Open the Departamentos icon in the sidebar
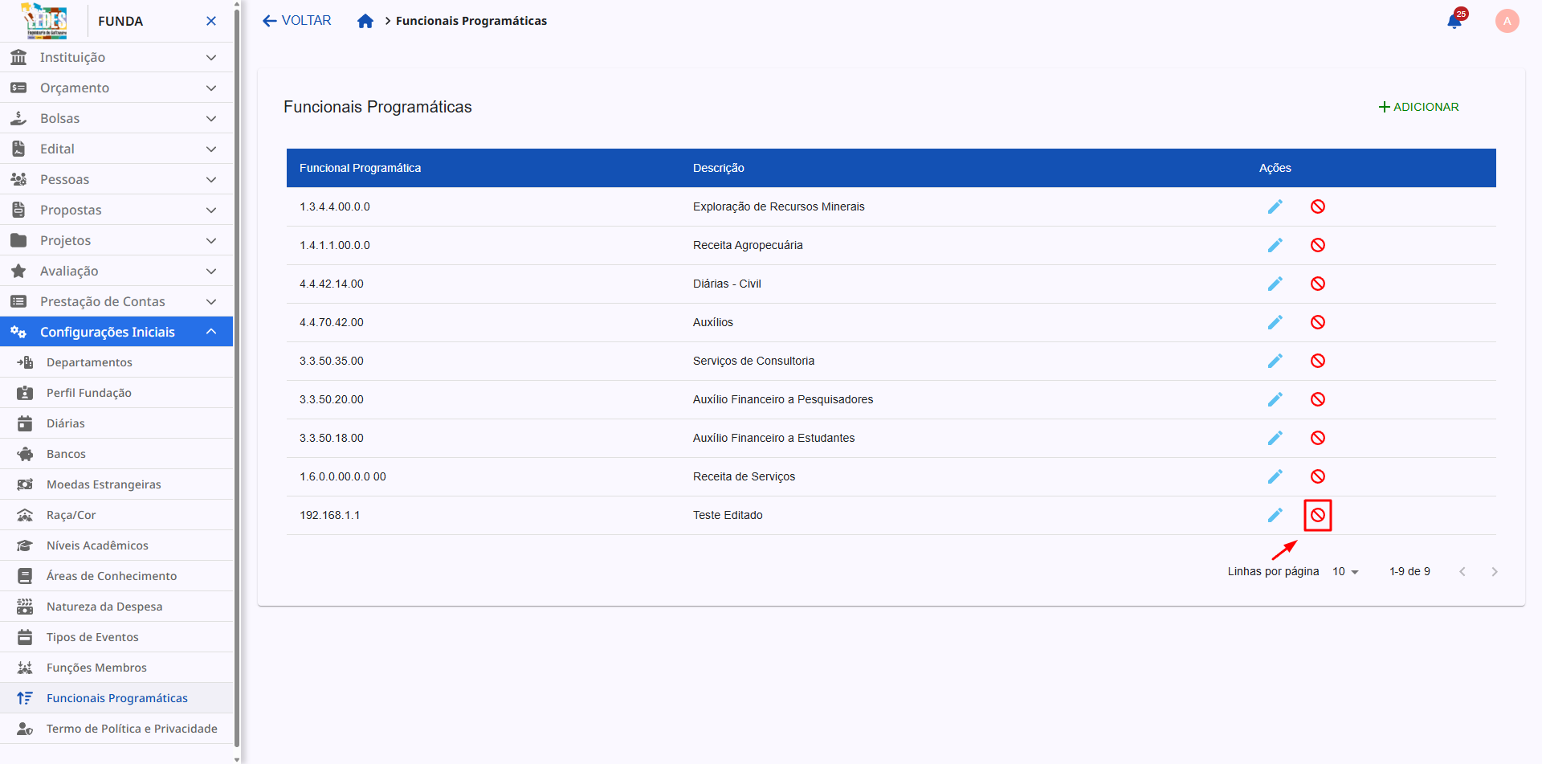 [25, 362]
